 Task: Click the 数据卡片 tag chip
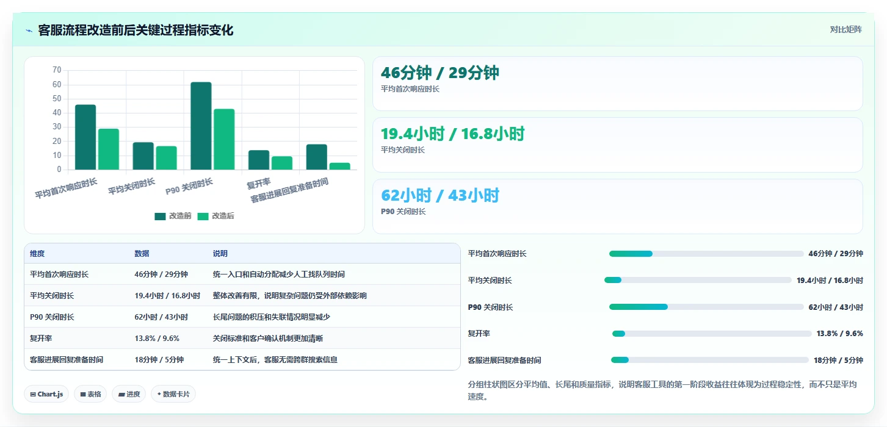coord(173,394)
